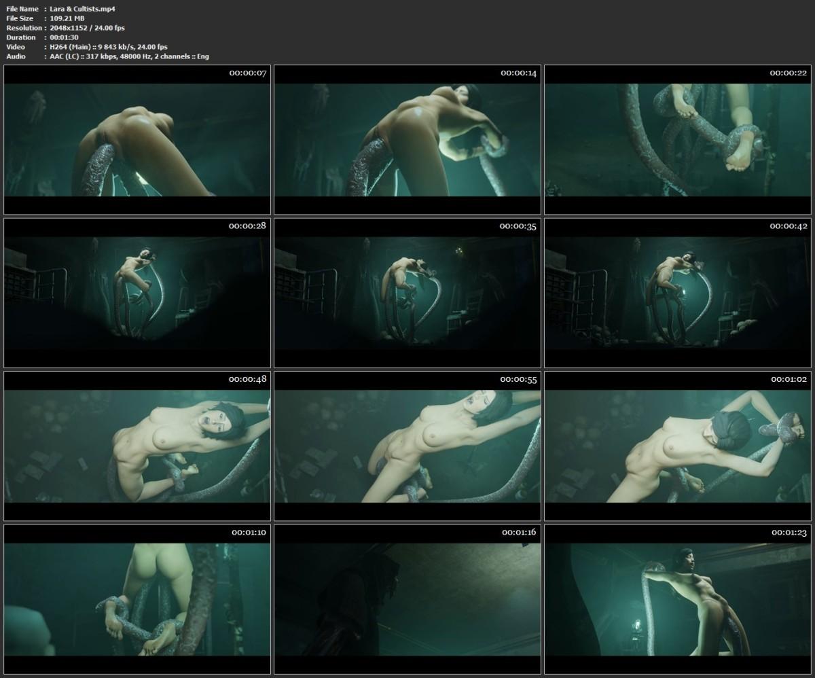Click the "Audio" label
The width and height of the screenshot is (815, 678).
tap(16, 56)
